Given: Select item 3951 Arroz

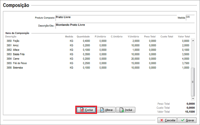Looking at the screenshot, I should pos(16,45).
